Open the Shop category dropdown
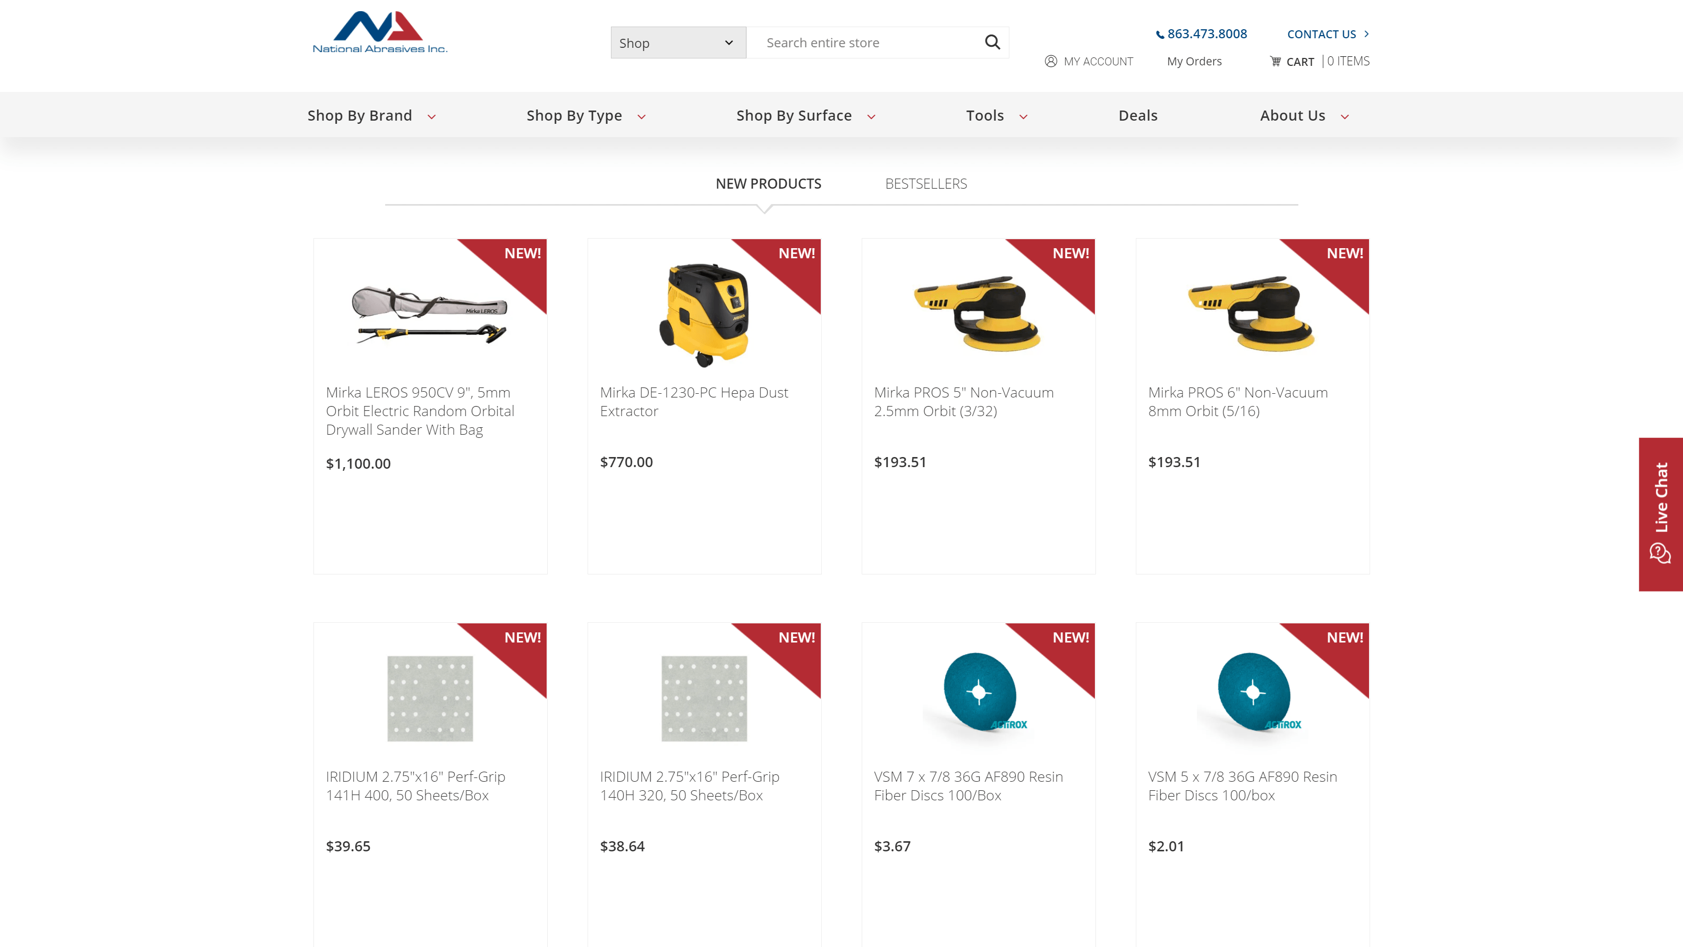The image size is (1683, 947). tap(677, 43)
